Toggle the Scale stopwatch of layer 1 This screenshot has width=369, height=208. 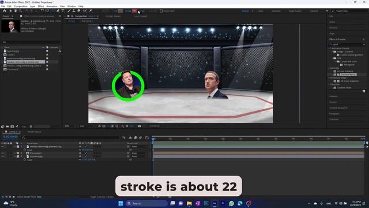click(24, 150)
